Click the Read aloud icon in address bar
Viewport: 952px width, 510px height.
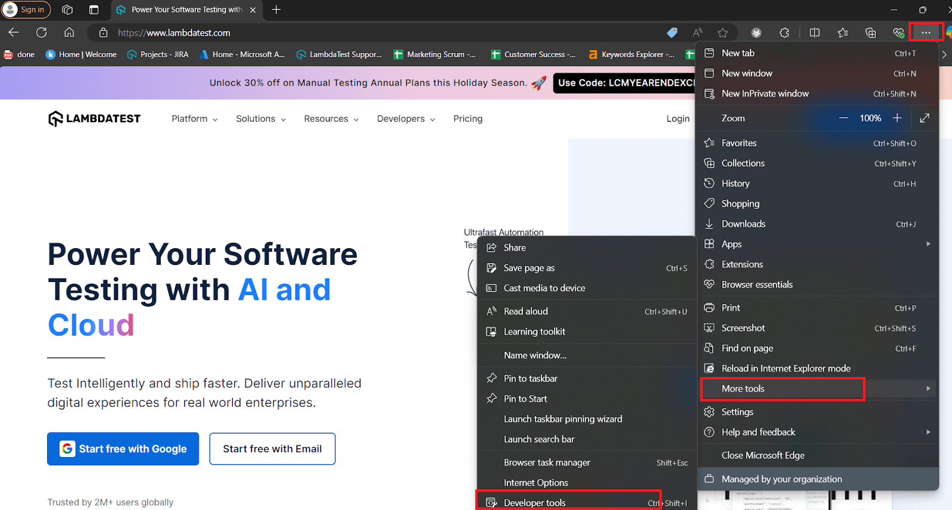click(x=697, y=33)
